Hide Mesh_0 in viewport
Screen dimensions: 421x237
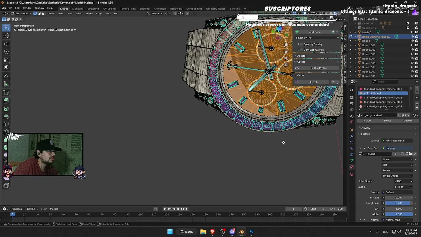pyautogui.click(x=412, y=32)
